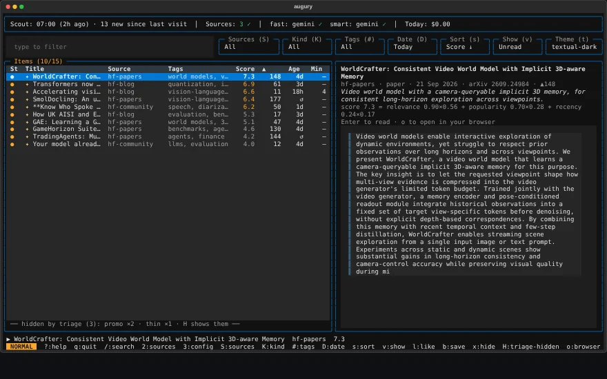
Task: Click the upvote triangle 148 in detail pane
Action: pos(548,84)
